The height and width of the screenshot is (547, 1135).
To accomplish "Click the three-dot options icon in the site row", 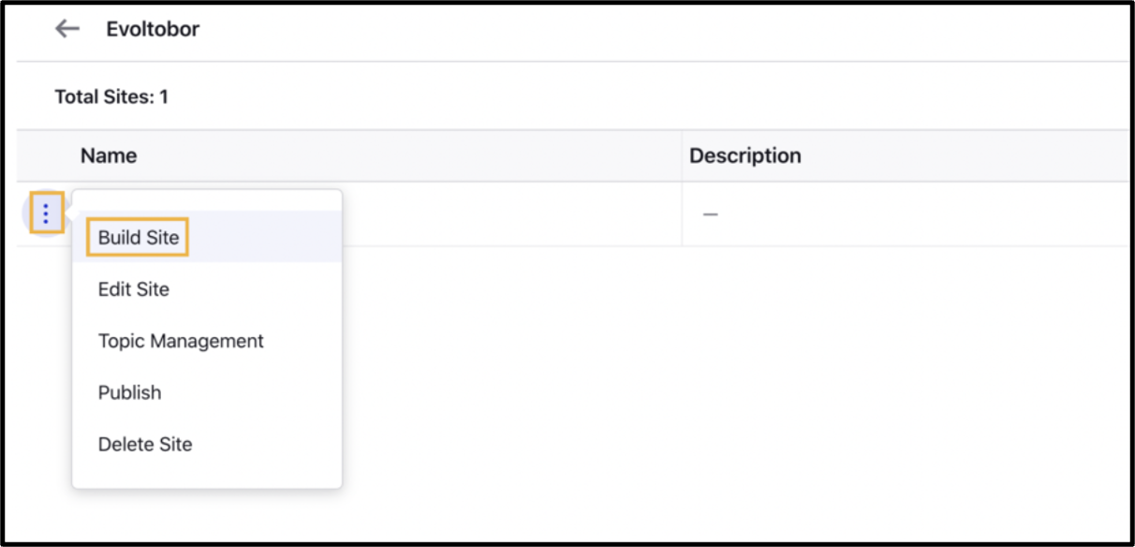I will (46, 214).
